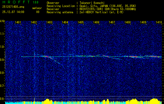Click the red spike at 1402
164x104 pixels.
[34, 56]
